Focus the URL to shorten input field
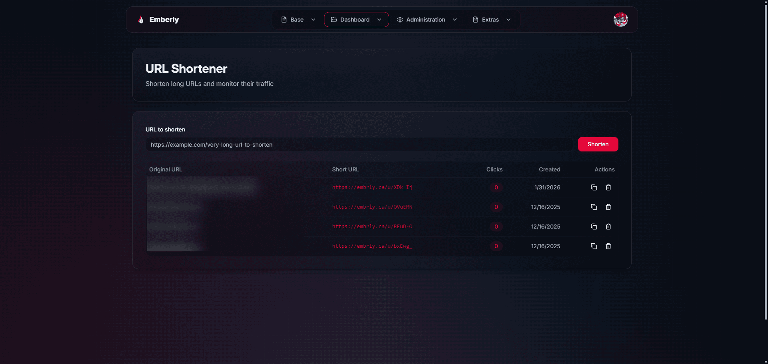Screen dimensions: 768x364 click(359, 145)
